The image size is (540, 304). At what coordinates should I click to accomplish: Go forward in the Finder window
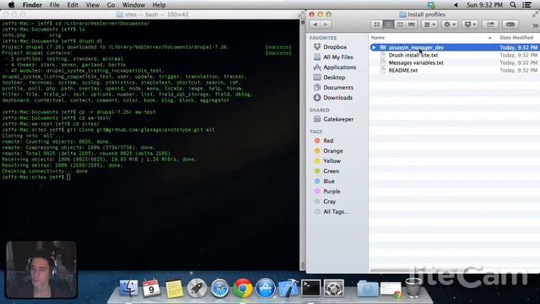pos(326,24)
